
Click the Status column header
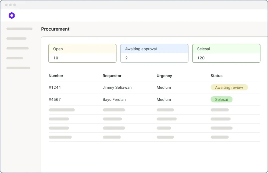pyautogui.click(x=216, y=76)
